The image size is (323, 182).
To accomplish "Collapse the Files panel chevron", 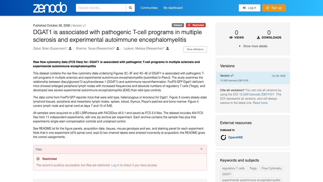I will (201, 149).
